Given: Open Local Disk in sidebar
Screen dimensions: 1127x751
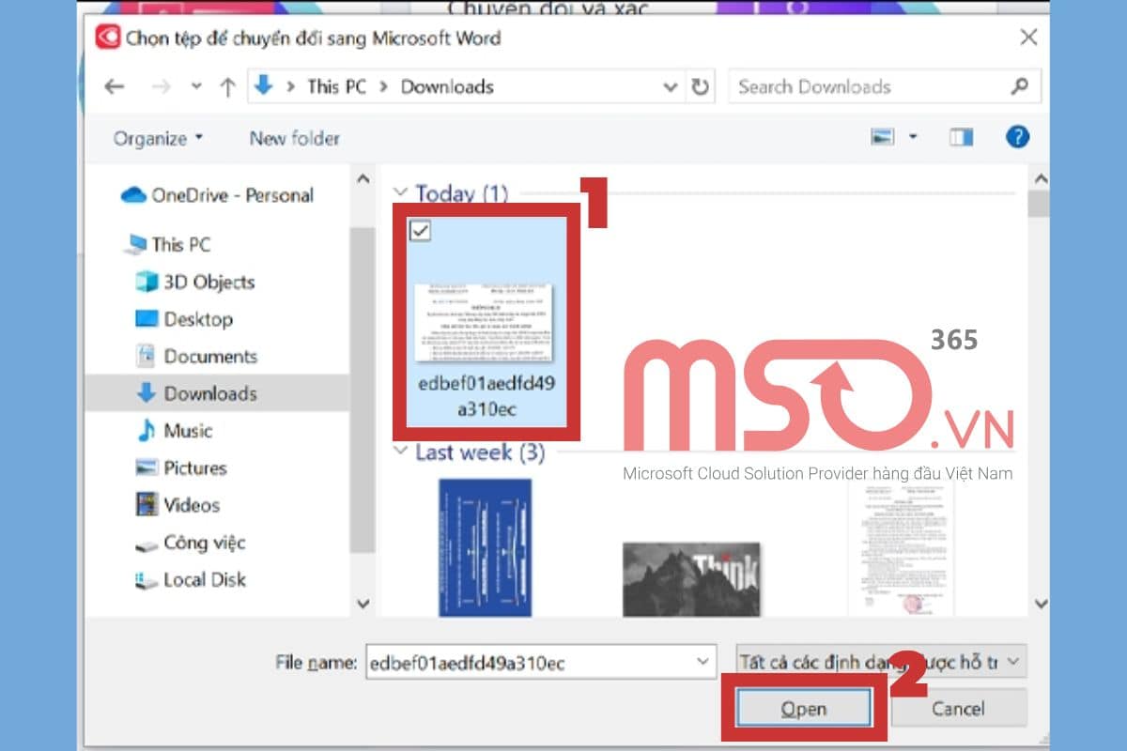Looking at the screenshot, I should click(x=192, y=580).
